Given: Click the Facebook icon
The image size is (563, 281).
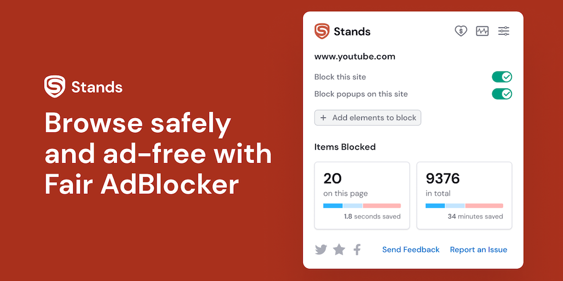Looking at the screenshot, I should click(x=357, y=250).
